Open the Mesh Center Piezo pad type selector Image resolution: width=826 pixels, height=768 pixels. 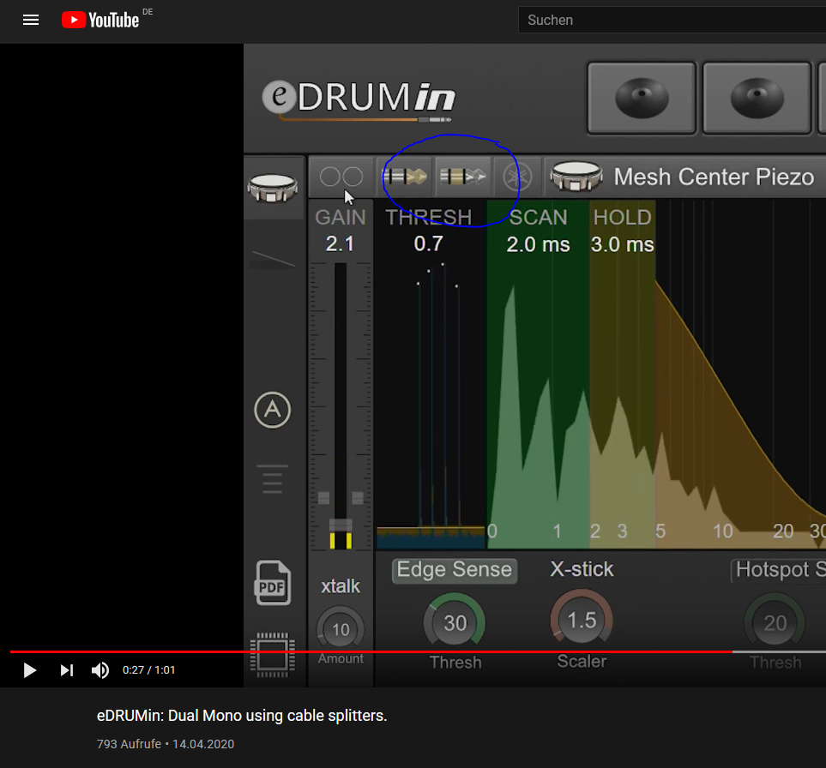pos(684,177)
